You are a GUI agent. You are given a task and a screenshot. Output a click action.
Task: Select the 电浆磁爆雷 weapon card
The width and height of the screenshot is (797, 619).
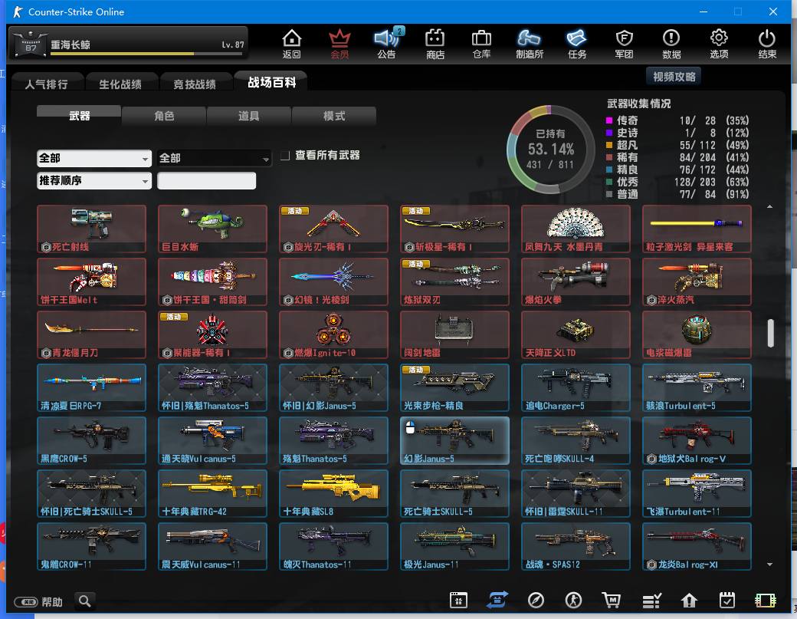(697, 334)
